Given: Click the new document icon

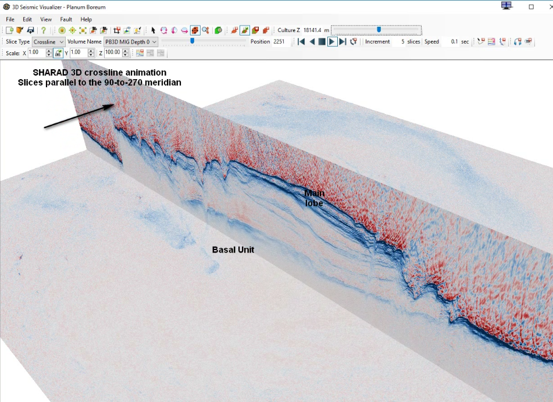Looking at the screenshot, I should (9, 30).
